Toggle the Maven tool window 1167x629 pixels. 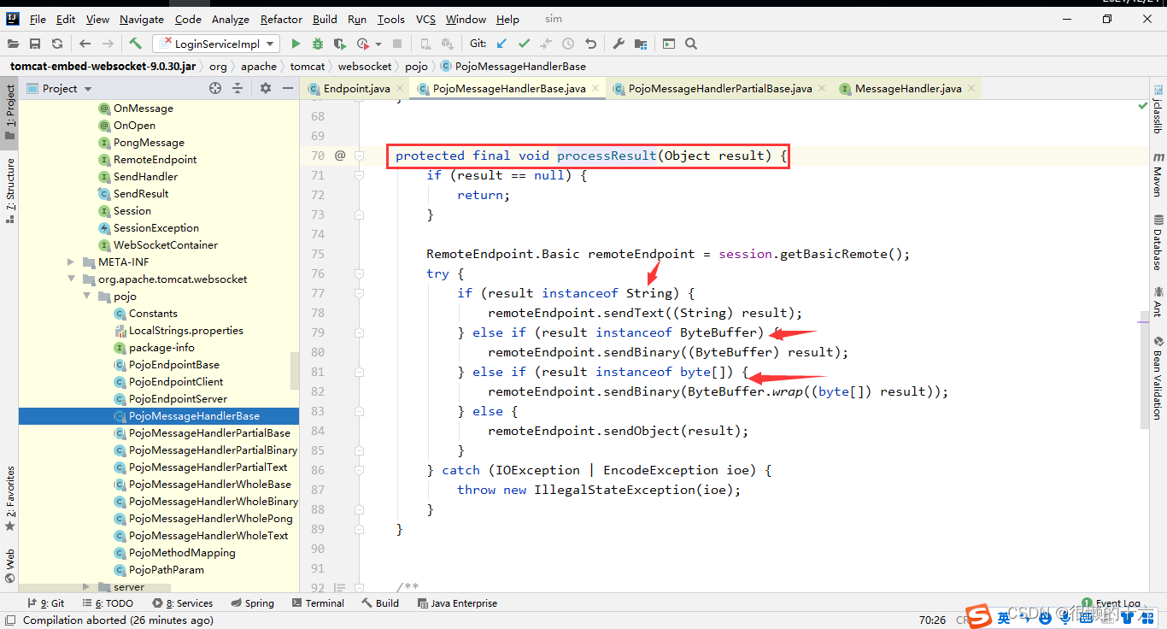[1158, 175]
